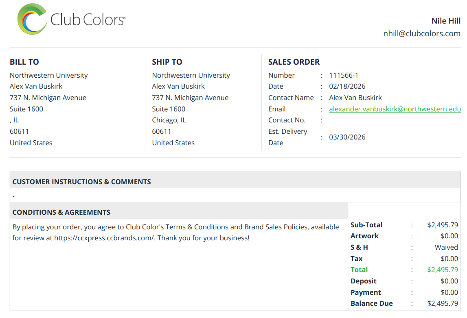Viewport: 467px width, 318px height.
Task: Click the Number label in Sales Order
Action: pos(281,75)
